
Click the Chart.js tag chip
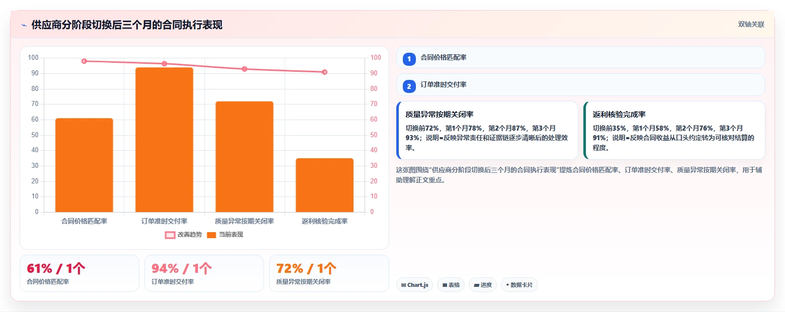[414, 285]
